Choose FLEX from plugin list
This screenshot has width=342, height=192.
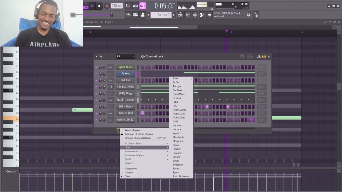click(181, 102)
